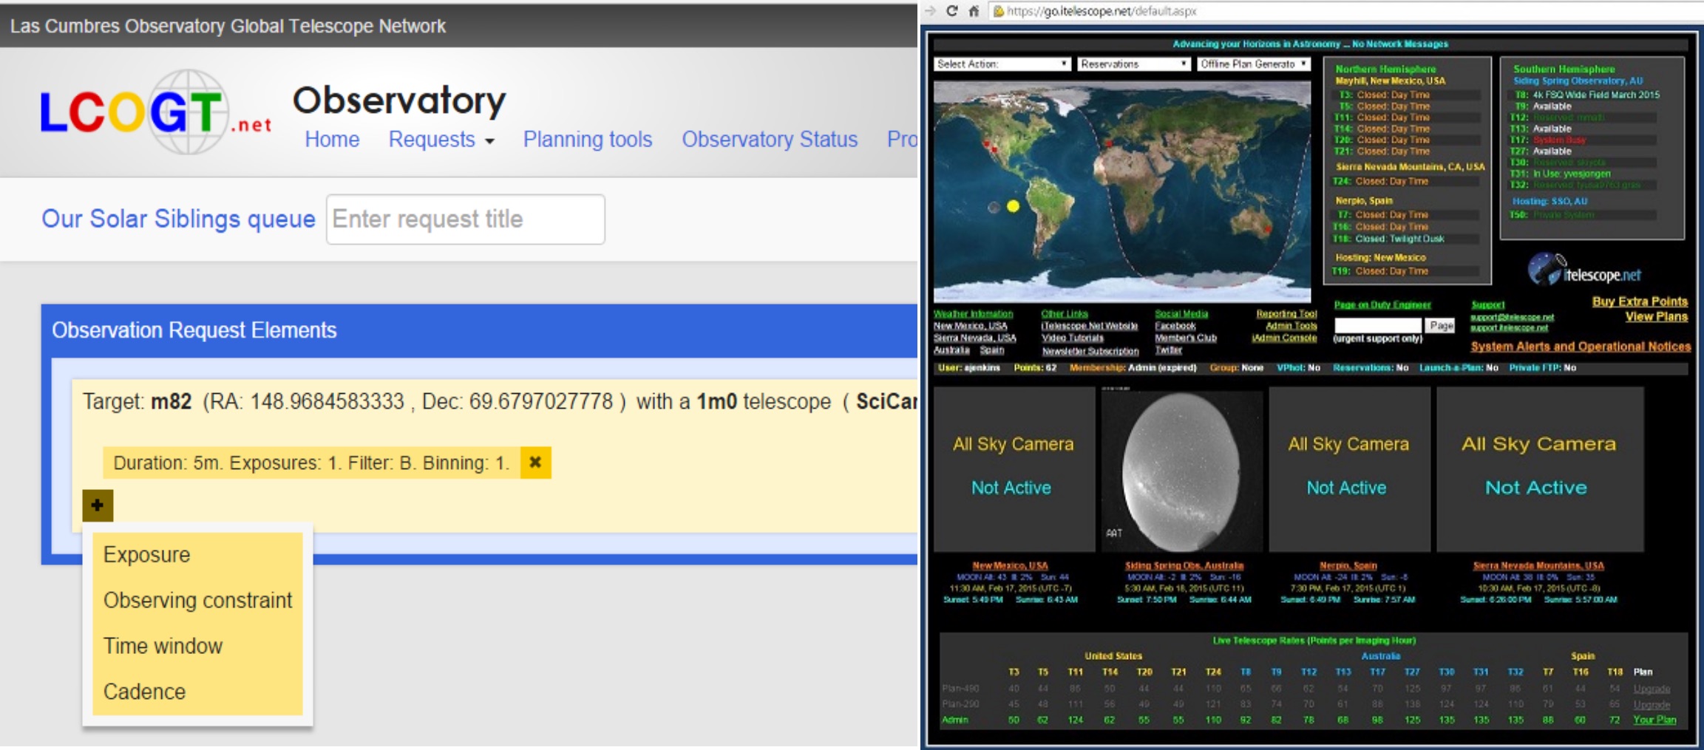Open iAdmin Console link
This screenshot has height=750, width=1704.
point(1284,338)
